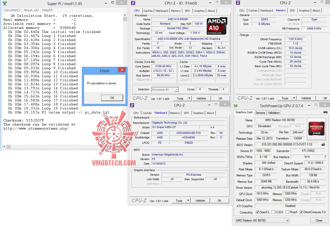This screenshot has width=330, height=226.
Task: Open About tab in CPU-Z ID 91iw58 window
Action: (211, 11)
